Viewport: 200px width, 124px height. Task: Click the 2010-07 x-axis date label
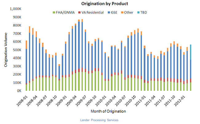pos(120,99)
